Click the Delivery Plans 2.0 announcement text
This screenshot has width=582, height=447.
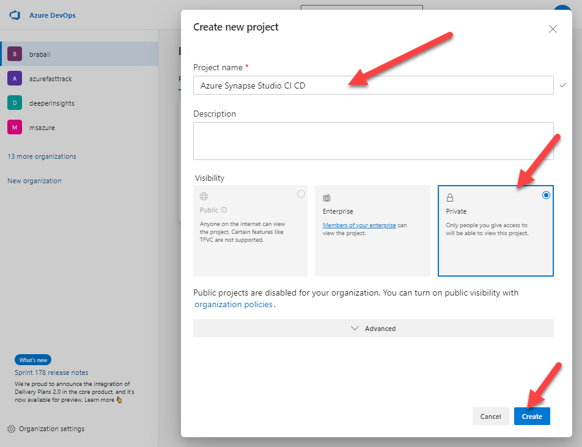point(74,392)
